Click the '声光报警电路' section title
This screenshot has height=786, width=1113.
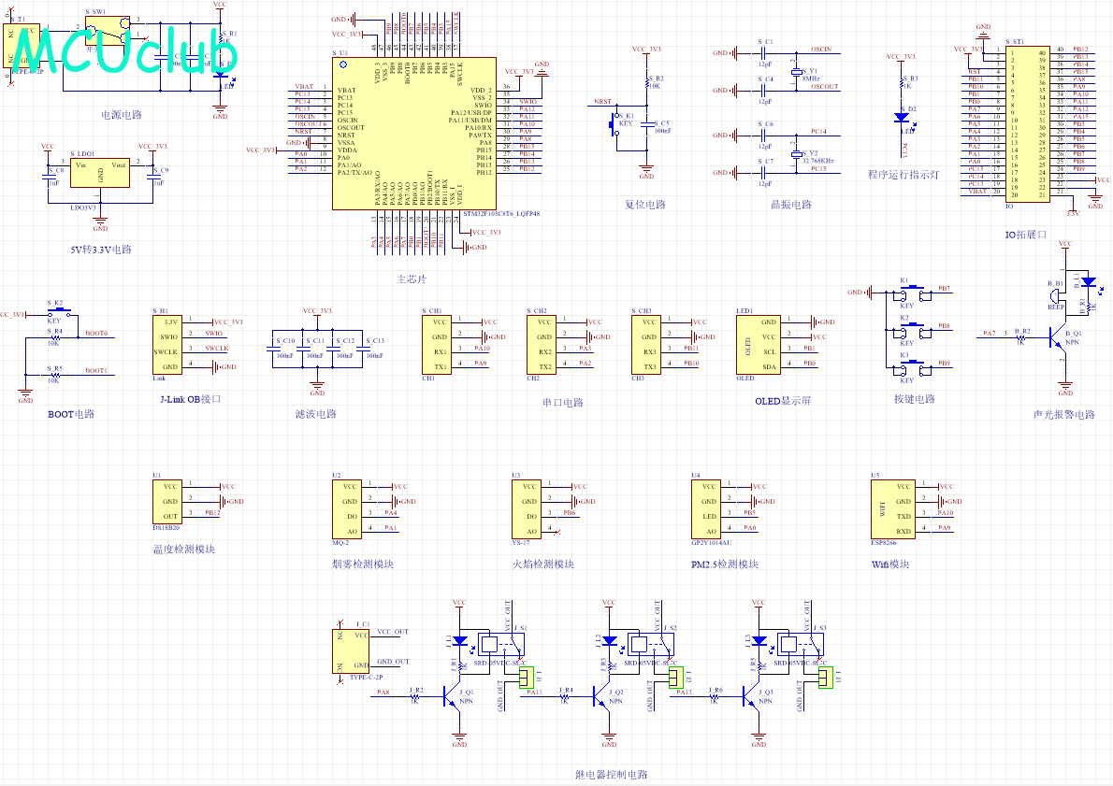pyautogui.click(x=1064, y=414)
